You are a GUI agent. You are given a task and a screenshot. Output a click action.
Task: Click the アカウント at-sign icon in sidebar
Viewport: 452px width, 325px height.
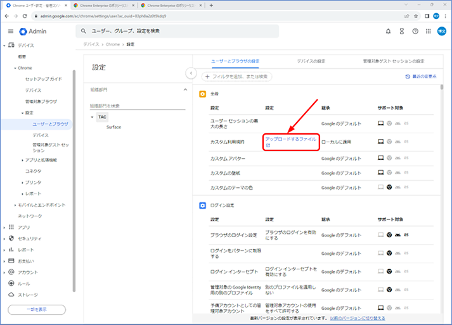click(x=11, y=272)
